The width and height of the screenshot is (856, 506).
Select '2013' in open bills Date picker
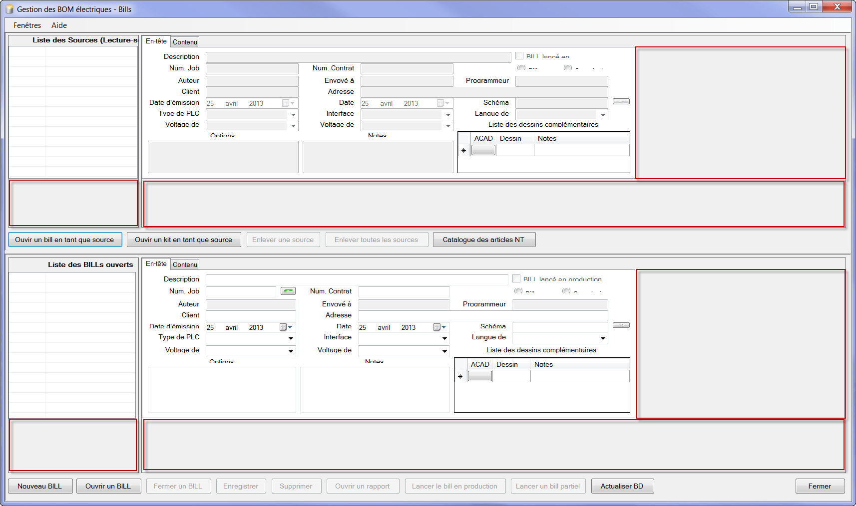(409, 327)
